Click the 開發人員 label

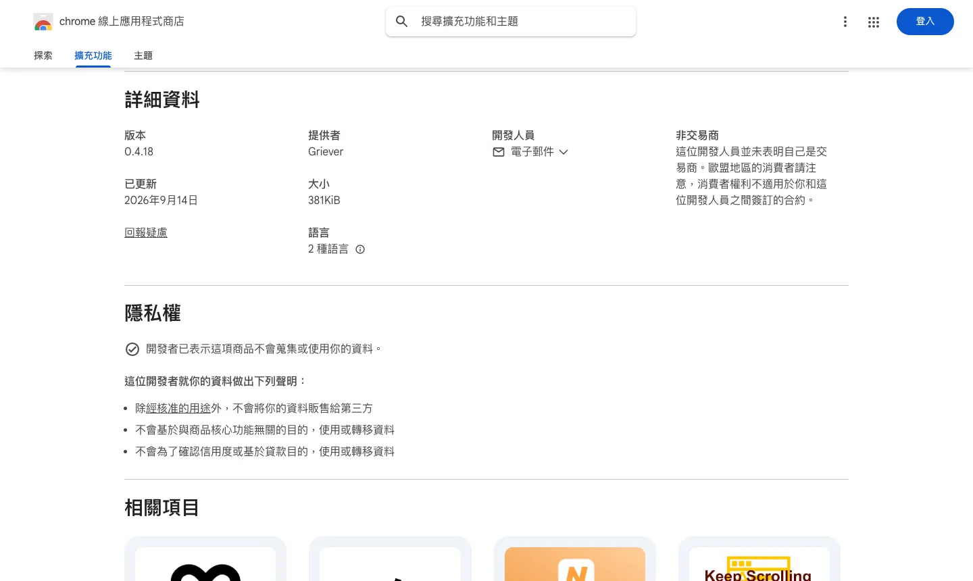coord(514,135)
